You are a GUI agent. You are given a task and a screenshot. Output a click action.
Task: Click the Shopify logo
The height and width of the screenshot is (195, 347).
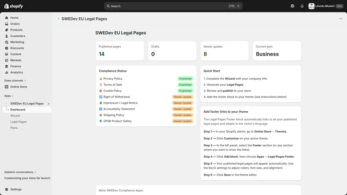[14, 6]
